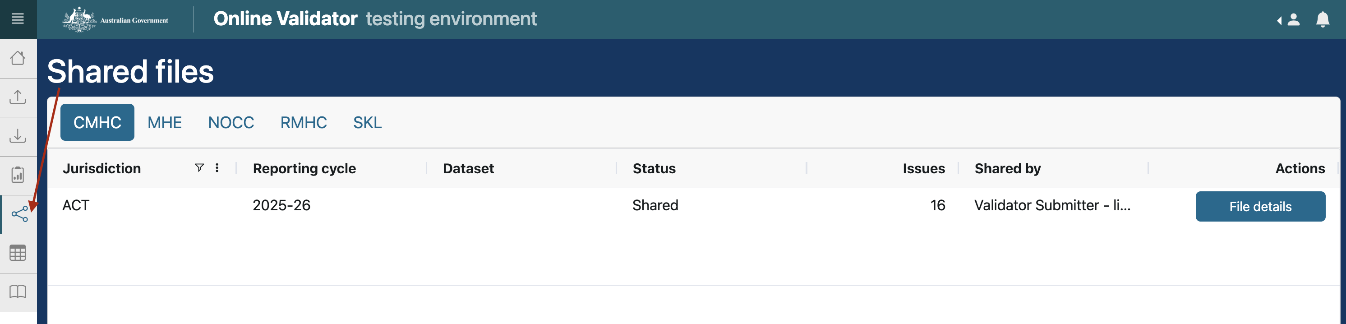Open the notifications bell
Image resolution: width=1346 pixels, height=324 pixels.
click(1323, 20)
